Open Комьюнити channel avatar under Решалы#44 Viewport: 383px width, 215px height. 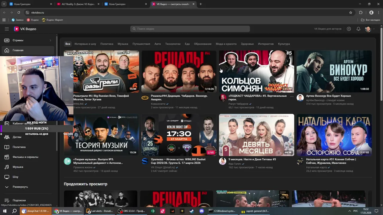145,98
